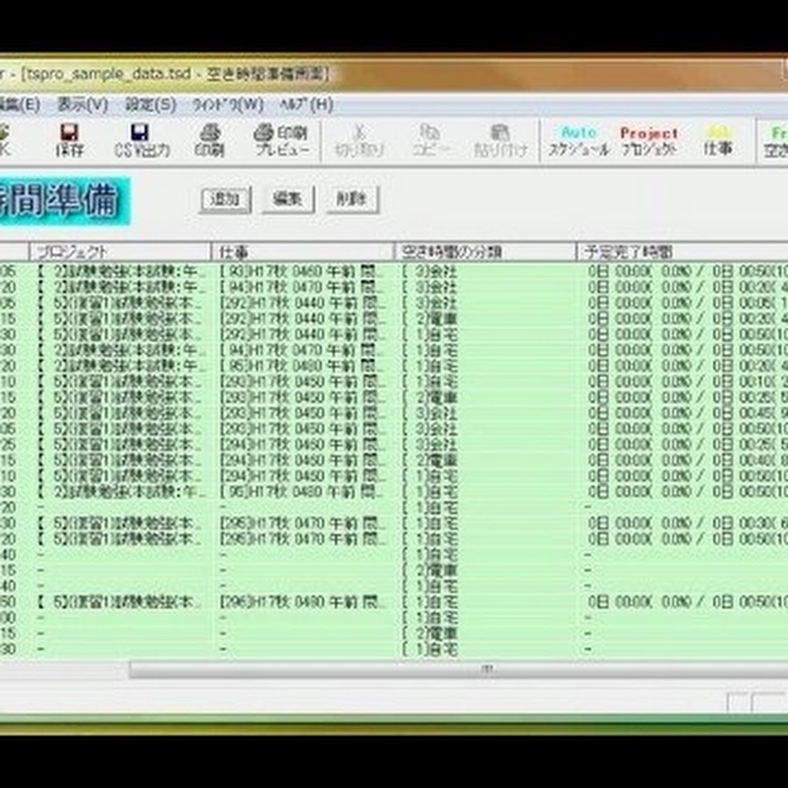Click the horizontal scrollbar thumb below the list

tap(486, 670)
